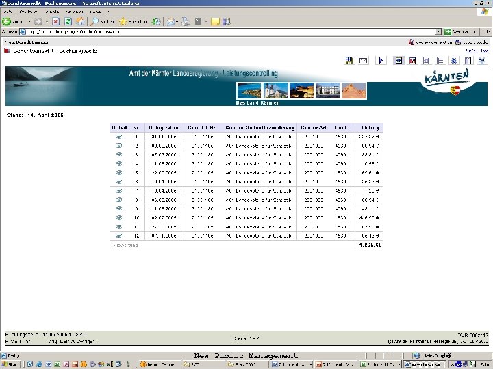Click the Wechseln zu go button
The image size is (493, 369).
461,31
